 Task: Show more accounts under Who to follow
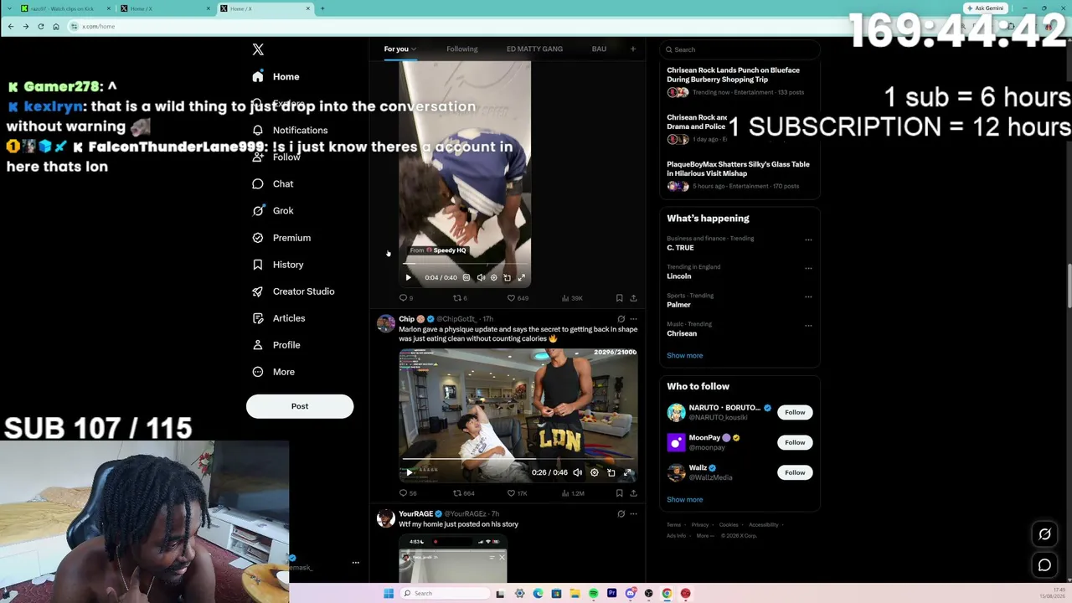point(684,499)
